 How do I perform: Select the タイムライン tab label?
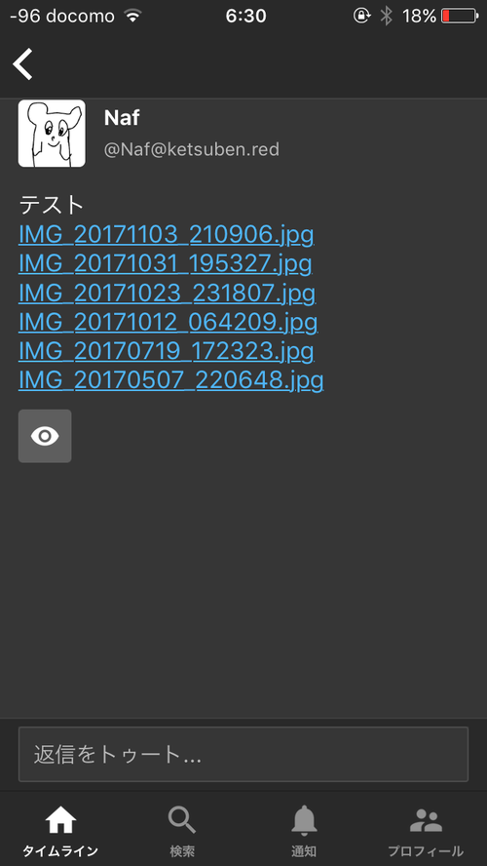60,851
